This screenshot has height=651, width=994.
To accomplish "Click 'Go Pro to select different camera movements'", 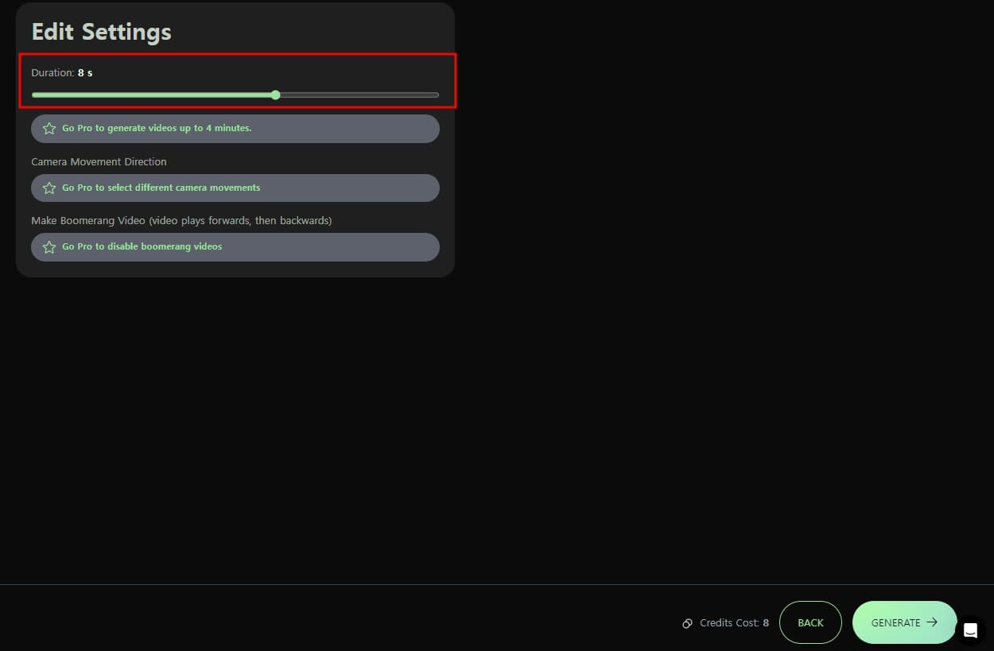I will [235, 188].
